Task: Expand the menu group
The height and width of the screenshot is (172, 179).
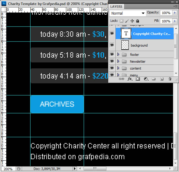Action: point(118,75)
